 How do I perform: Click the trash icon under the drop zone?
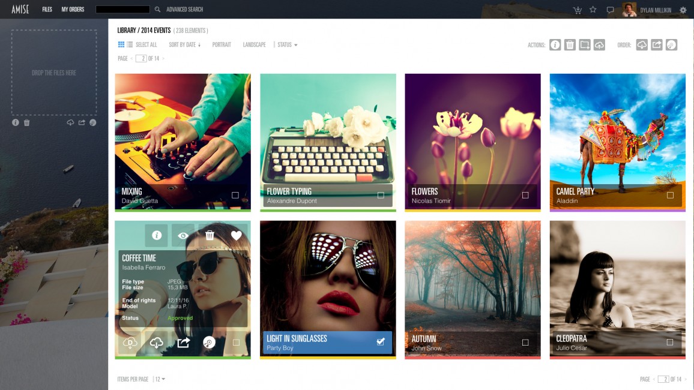26,122
